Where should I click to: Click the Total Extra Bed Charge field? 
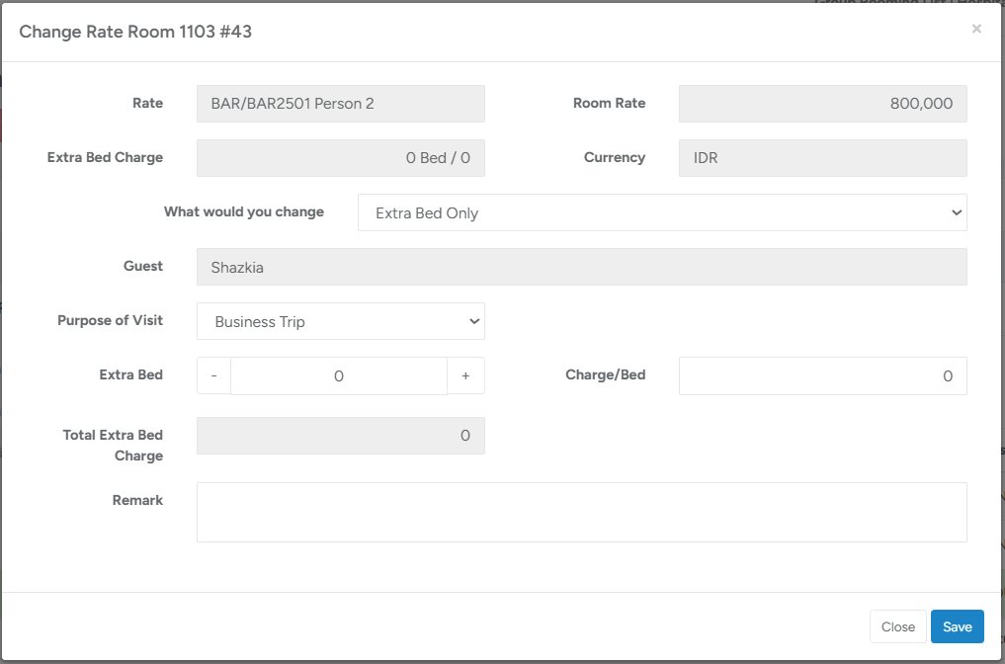point(340,436)
